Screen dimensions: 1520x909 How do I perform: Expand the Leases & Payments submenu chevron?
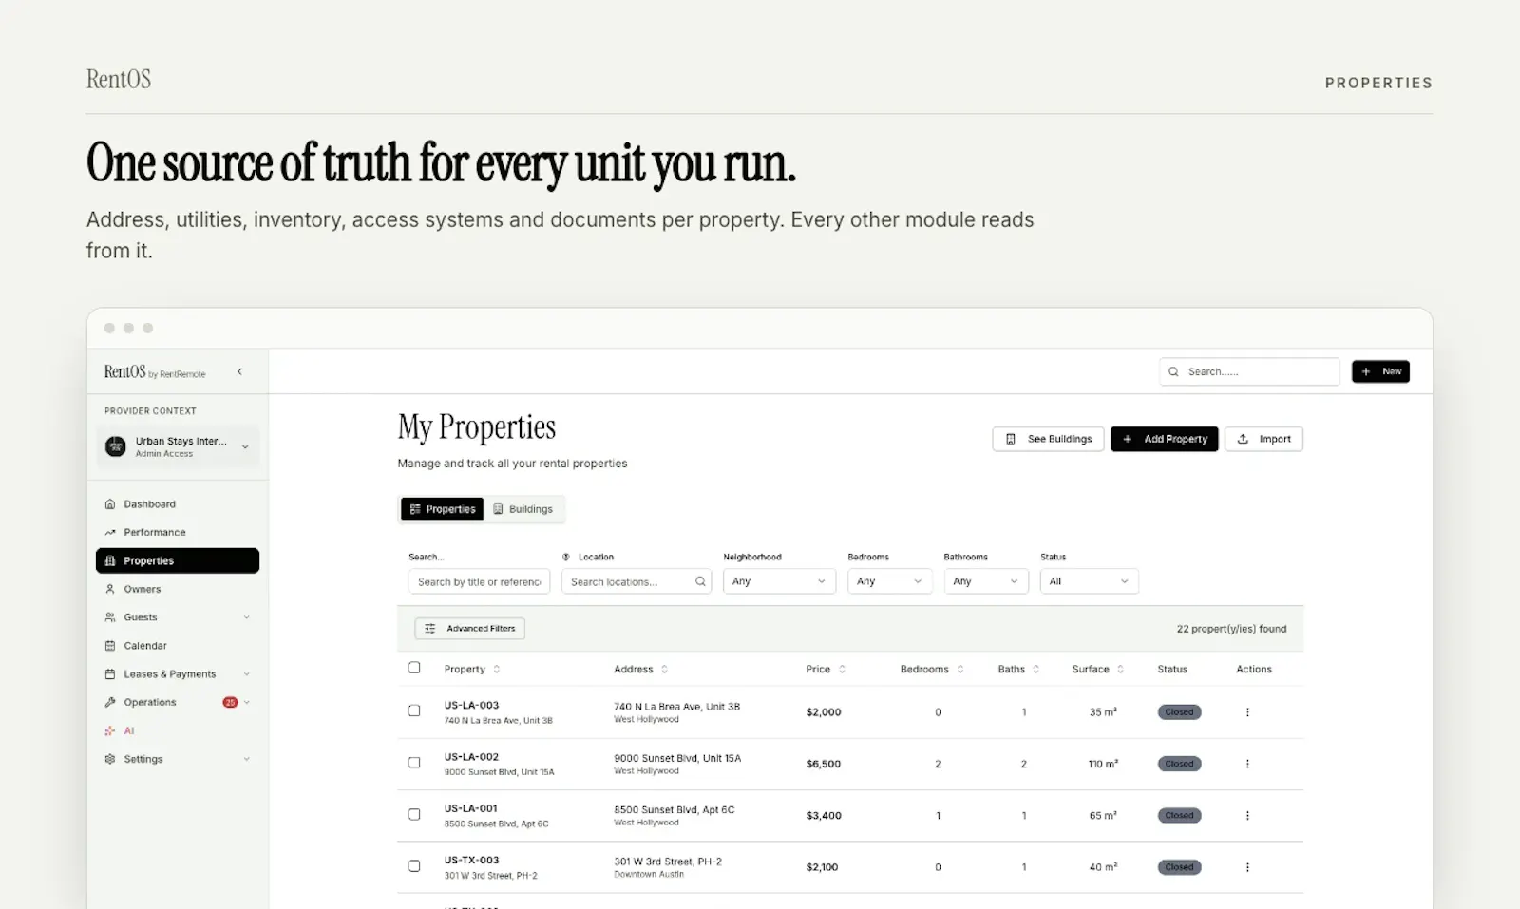[x=247, y=674]
